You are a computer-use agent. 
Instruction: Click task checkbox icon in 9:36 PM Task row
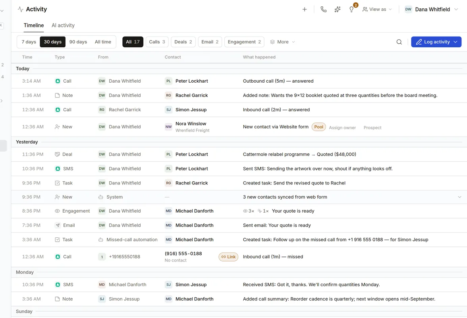click(x=57, y=183)
